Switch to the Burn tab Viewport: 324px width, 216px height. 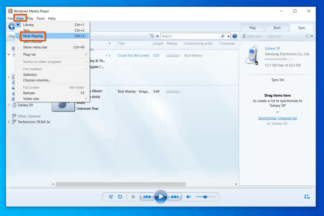pyautogui.click(x=277, y=28)
